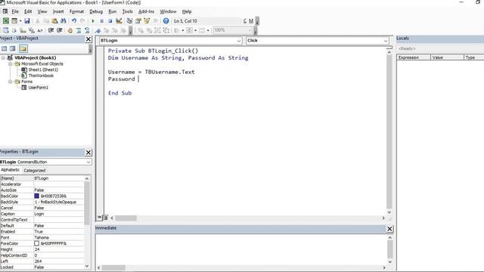
Task: Run the Sub with the green play icon
Action: (93, 21)
